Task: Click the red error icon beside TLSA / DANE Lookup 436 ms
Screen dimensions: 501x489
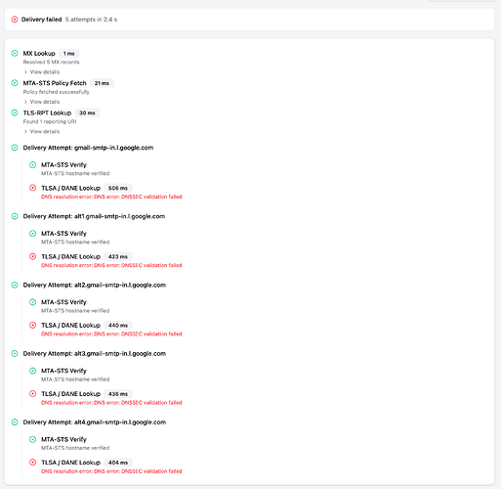Action: point(32,394)
